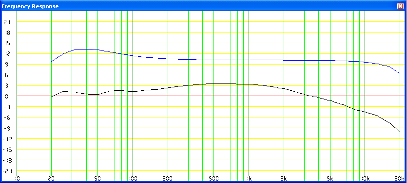Click black curve's endpoint at the 20k gridline

(400, 132)
